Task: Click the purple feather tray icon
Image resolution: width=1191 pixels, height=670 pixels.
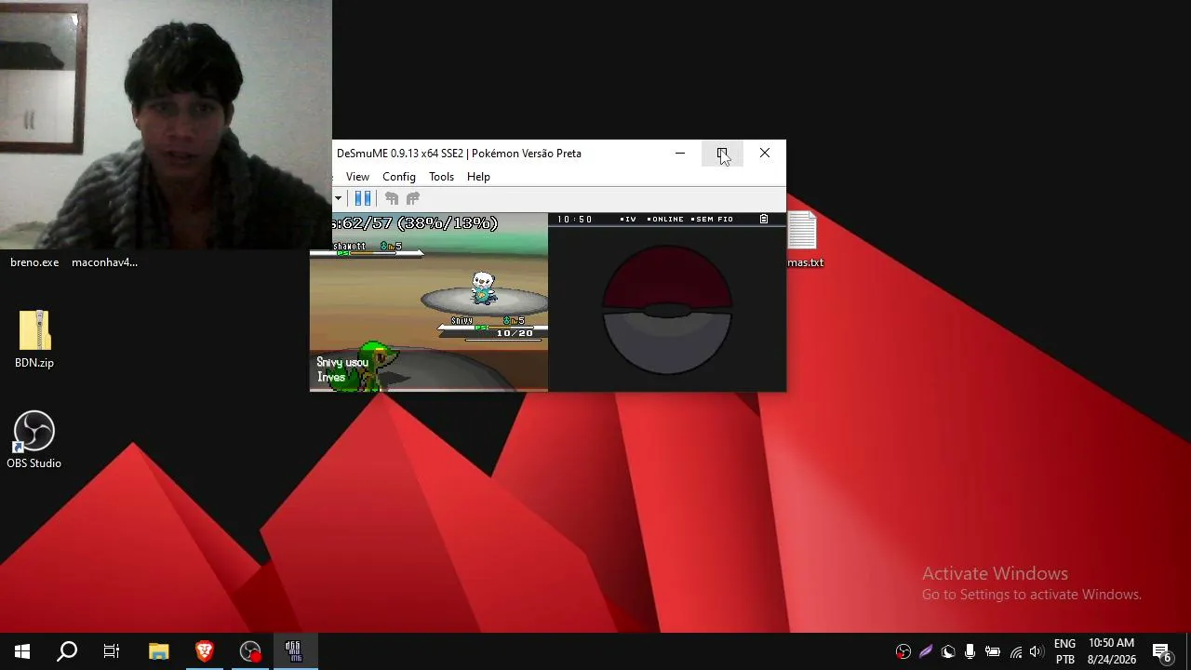Action: tap(926, 651)
